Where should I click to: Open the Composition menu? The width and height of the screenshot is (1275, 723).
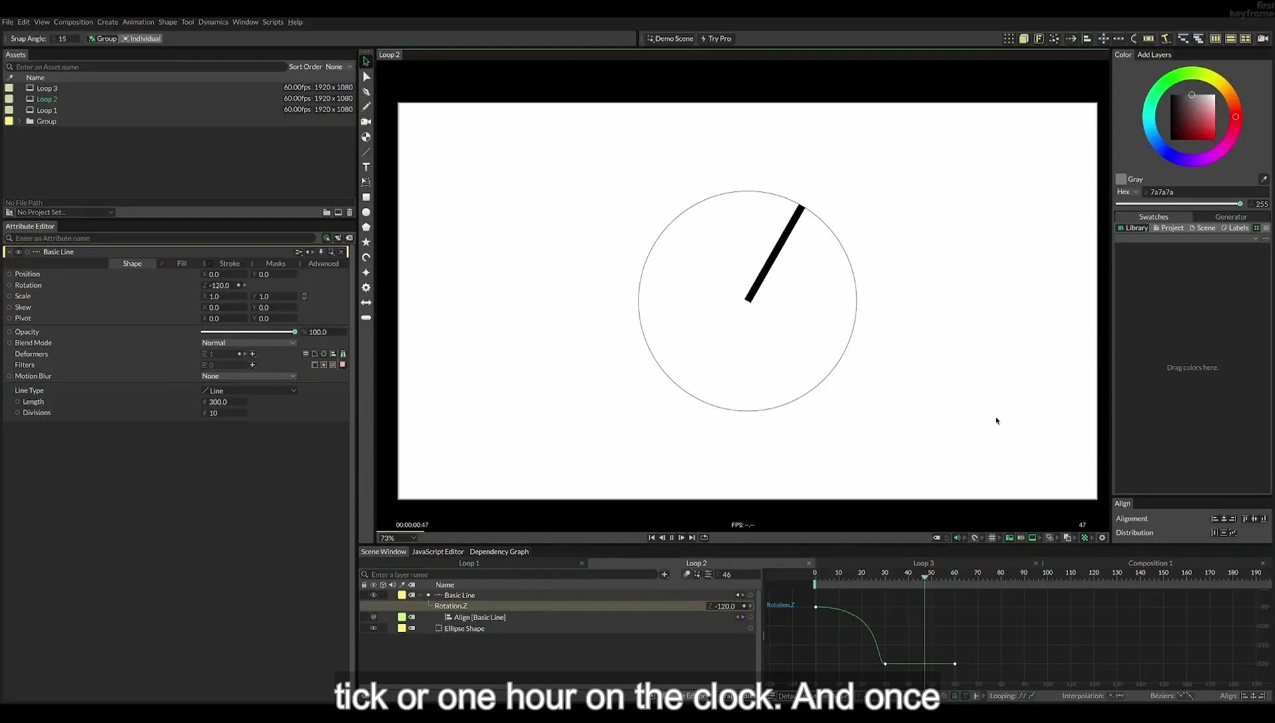[x=73, y=22]
